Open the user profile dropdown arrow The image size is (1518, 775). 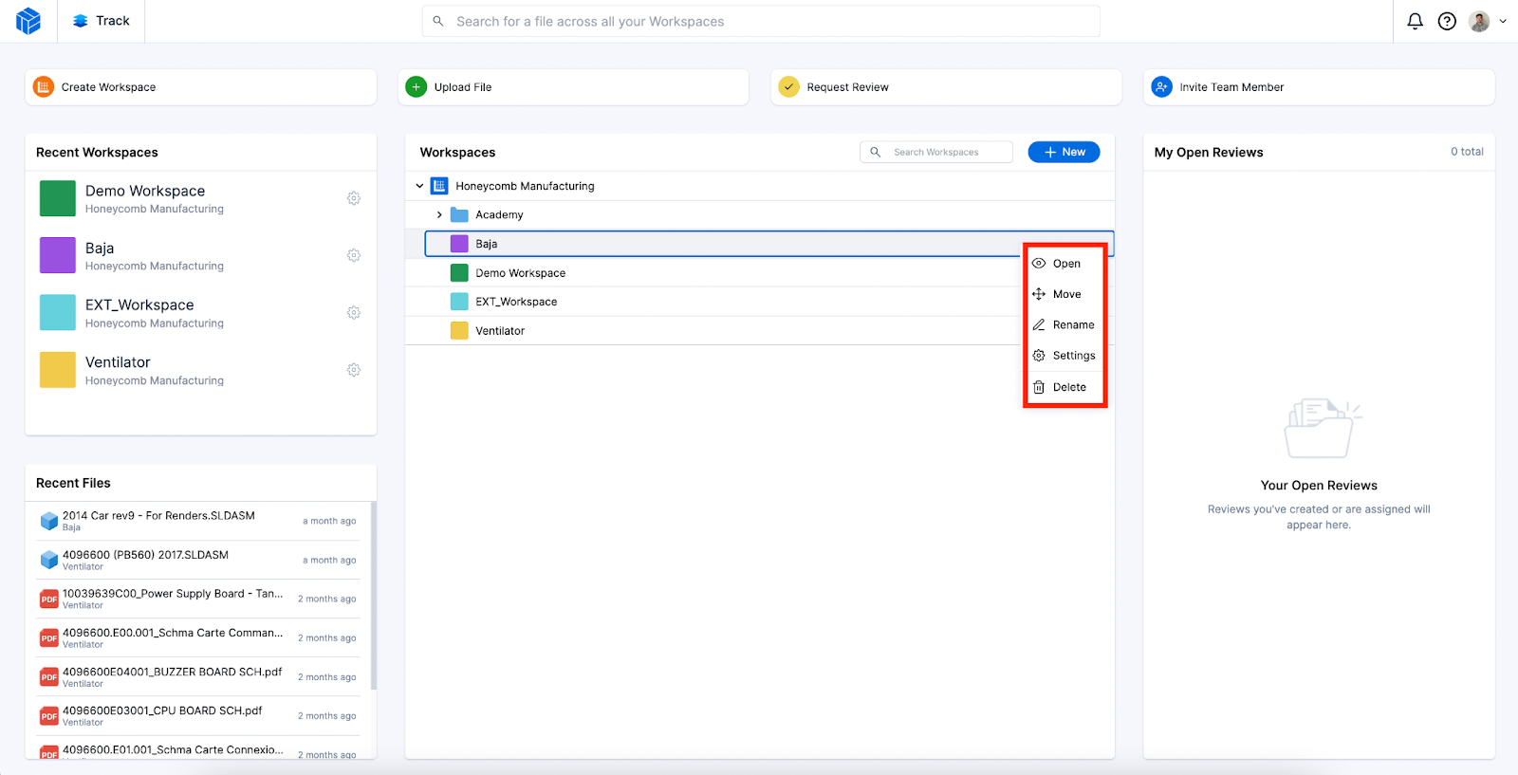tap(1503, 21)
